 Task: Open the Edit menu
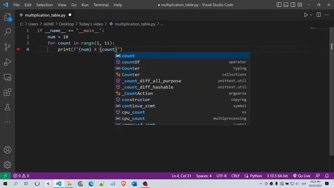pyautogui.click(x=28, y=5)
